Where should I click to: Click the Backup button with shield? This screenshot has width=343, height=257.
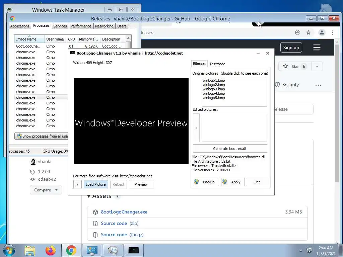206,182
